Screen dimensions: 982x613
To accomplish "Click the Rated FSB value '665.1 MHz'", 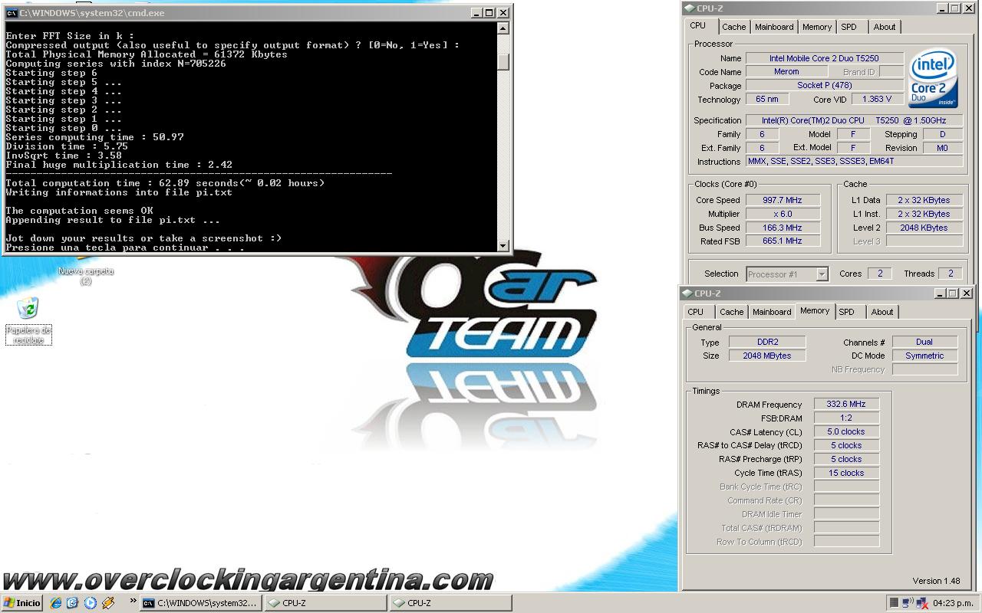I will [783, 241].
